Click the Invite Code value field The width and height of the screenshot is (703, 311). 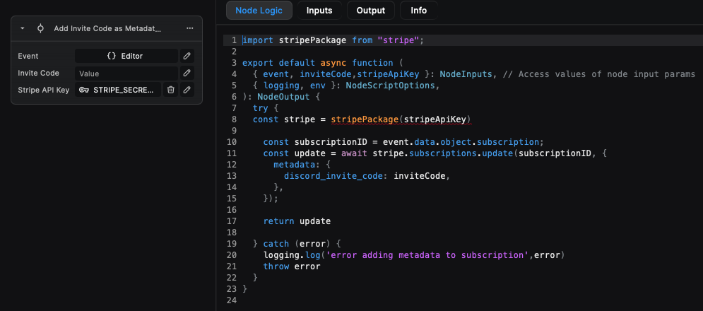126,73
